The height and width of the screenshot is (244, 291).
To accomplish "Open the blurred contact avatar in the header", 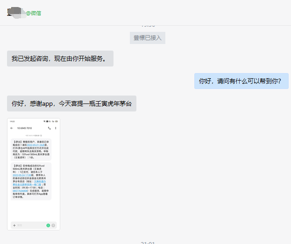I will click(x=16, y=13).
